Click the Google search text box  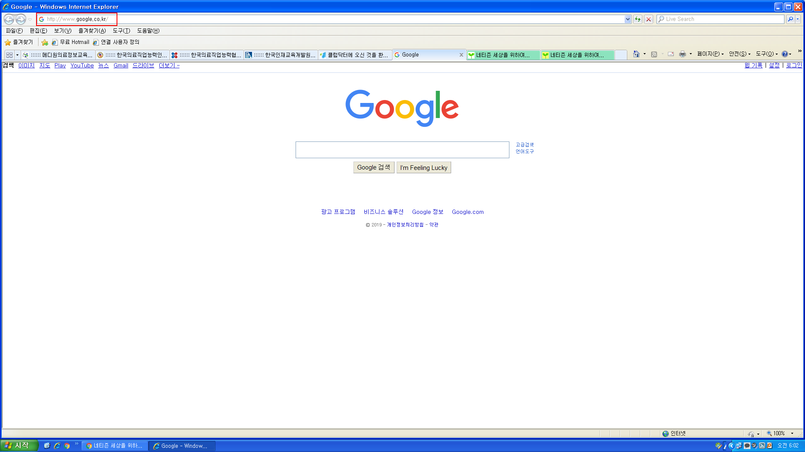pyautogui.click(x=402, y=150)
